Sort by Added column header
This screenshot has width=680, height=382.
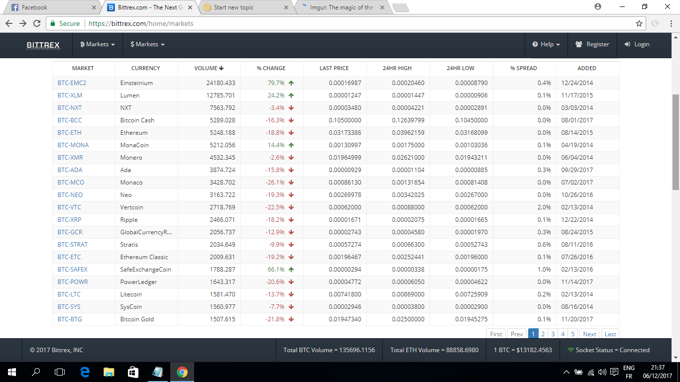[587, 68]
